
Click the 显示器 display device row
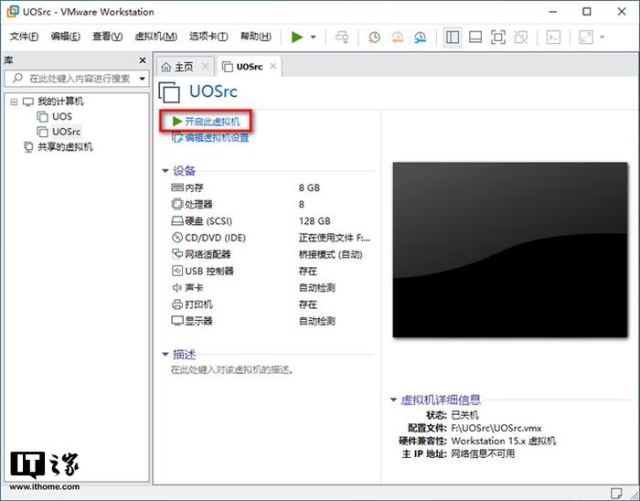pos(271,321)
